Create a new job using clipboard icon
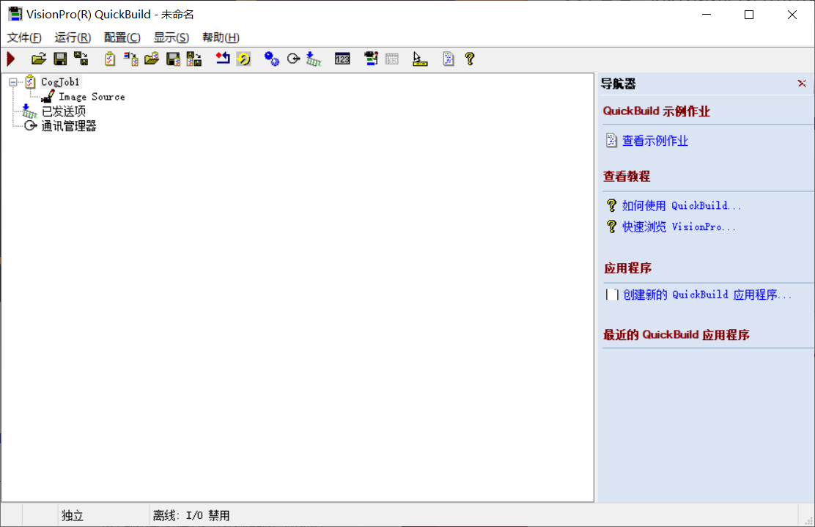This screenshot has width=815, height=527. click(x=110, y=59)
